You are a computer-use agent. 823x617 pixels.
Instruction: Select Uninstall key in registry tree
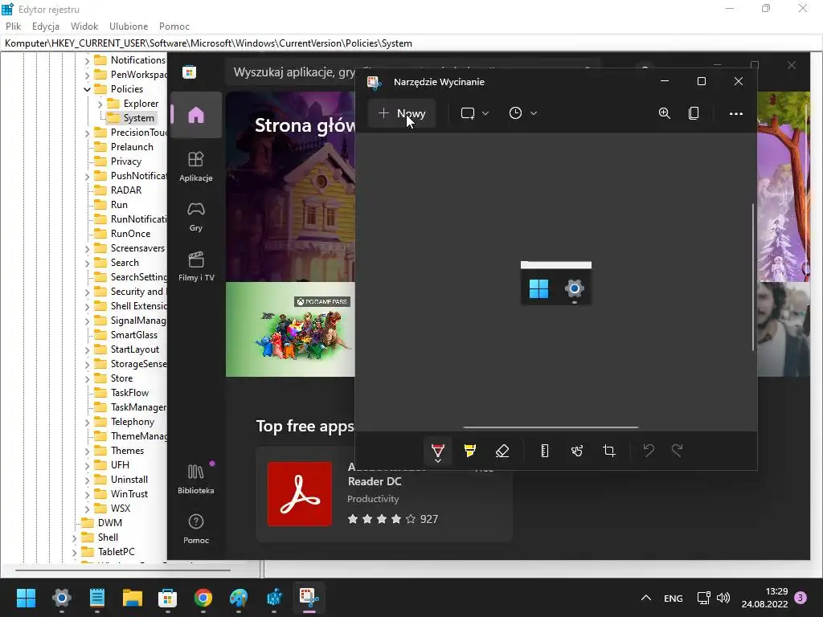129,480
